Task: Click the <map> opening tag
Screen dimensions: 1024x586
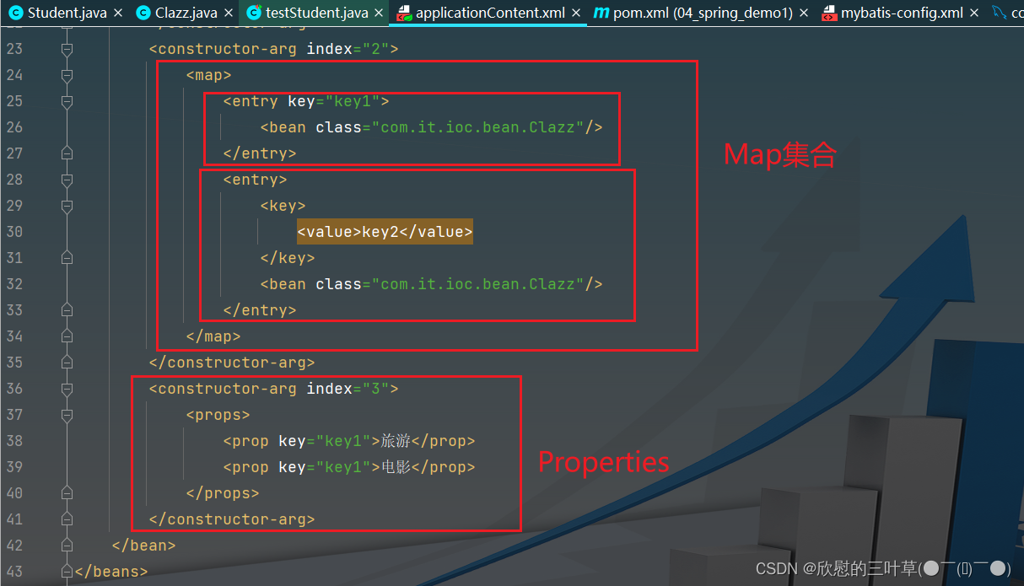Action: (x=208, y=75)
